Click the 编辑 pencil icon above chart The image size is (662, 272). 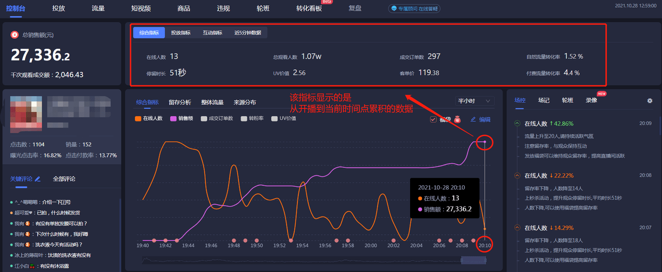[x=473, y=119]
